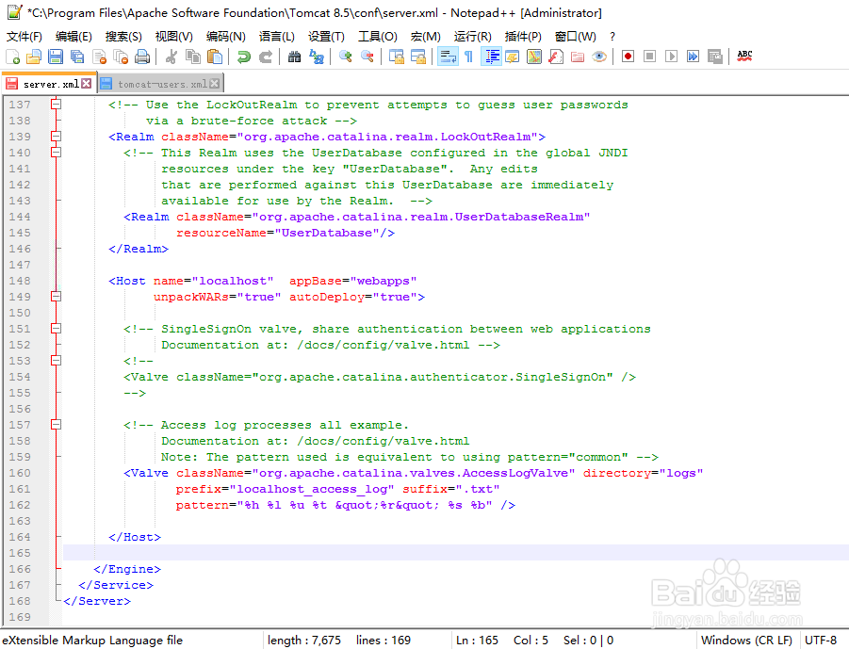Click the Close All documents icon
The height and width of the screenshot is (649, 849).
(x=121, y=57)
